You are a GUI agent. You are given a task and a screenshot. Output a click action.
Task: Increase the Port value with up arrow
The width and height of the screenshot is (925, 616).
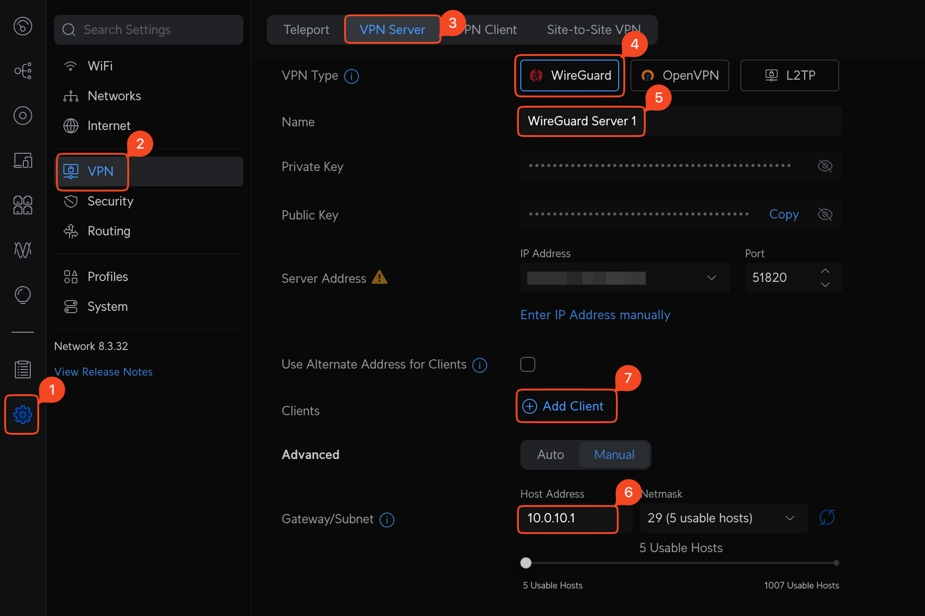click(825, 271)
